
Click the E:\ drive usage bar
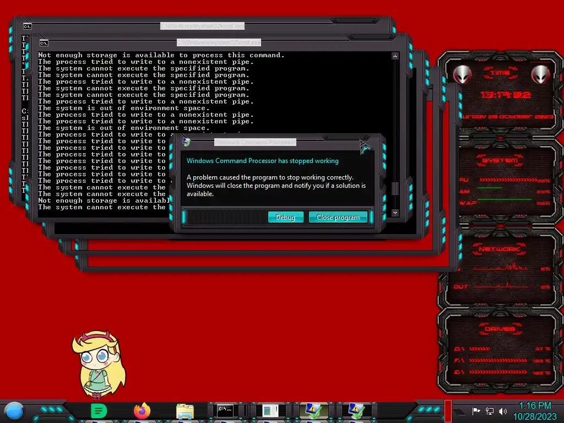498,372
